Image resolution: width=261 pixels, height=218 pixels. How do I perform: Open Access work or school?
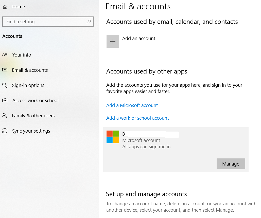pyautogui.click(x=36, y=101)
